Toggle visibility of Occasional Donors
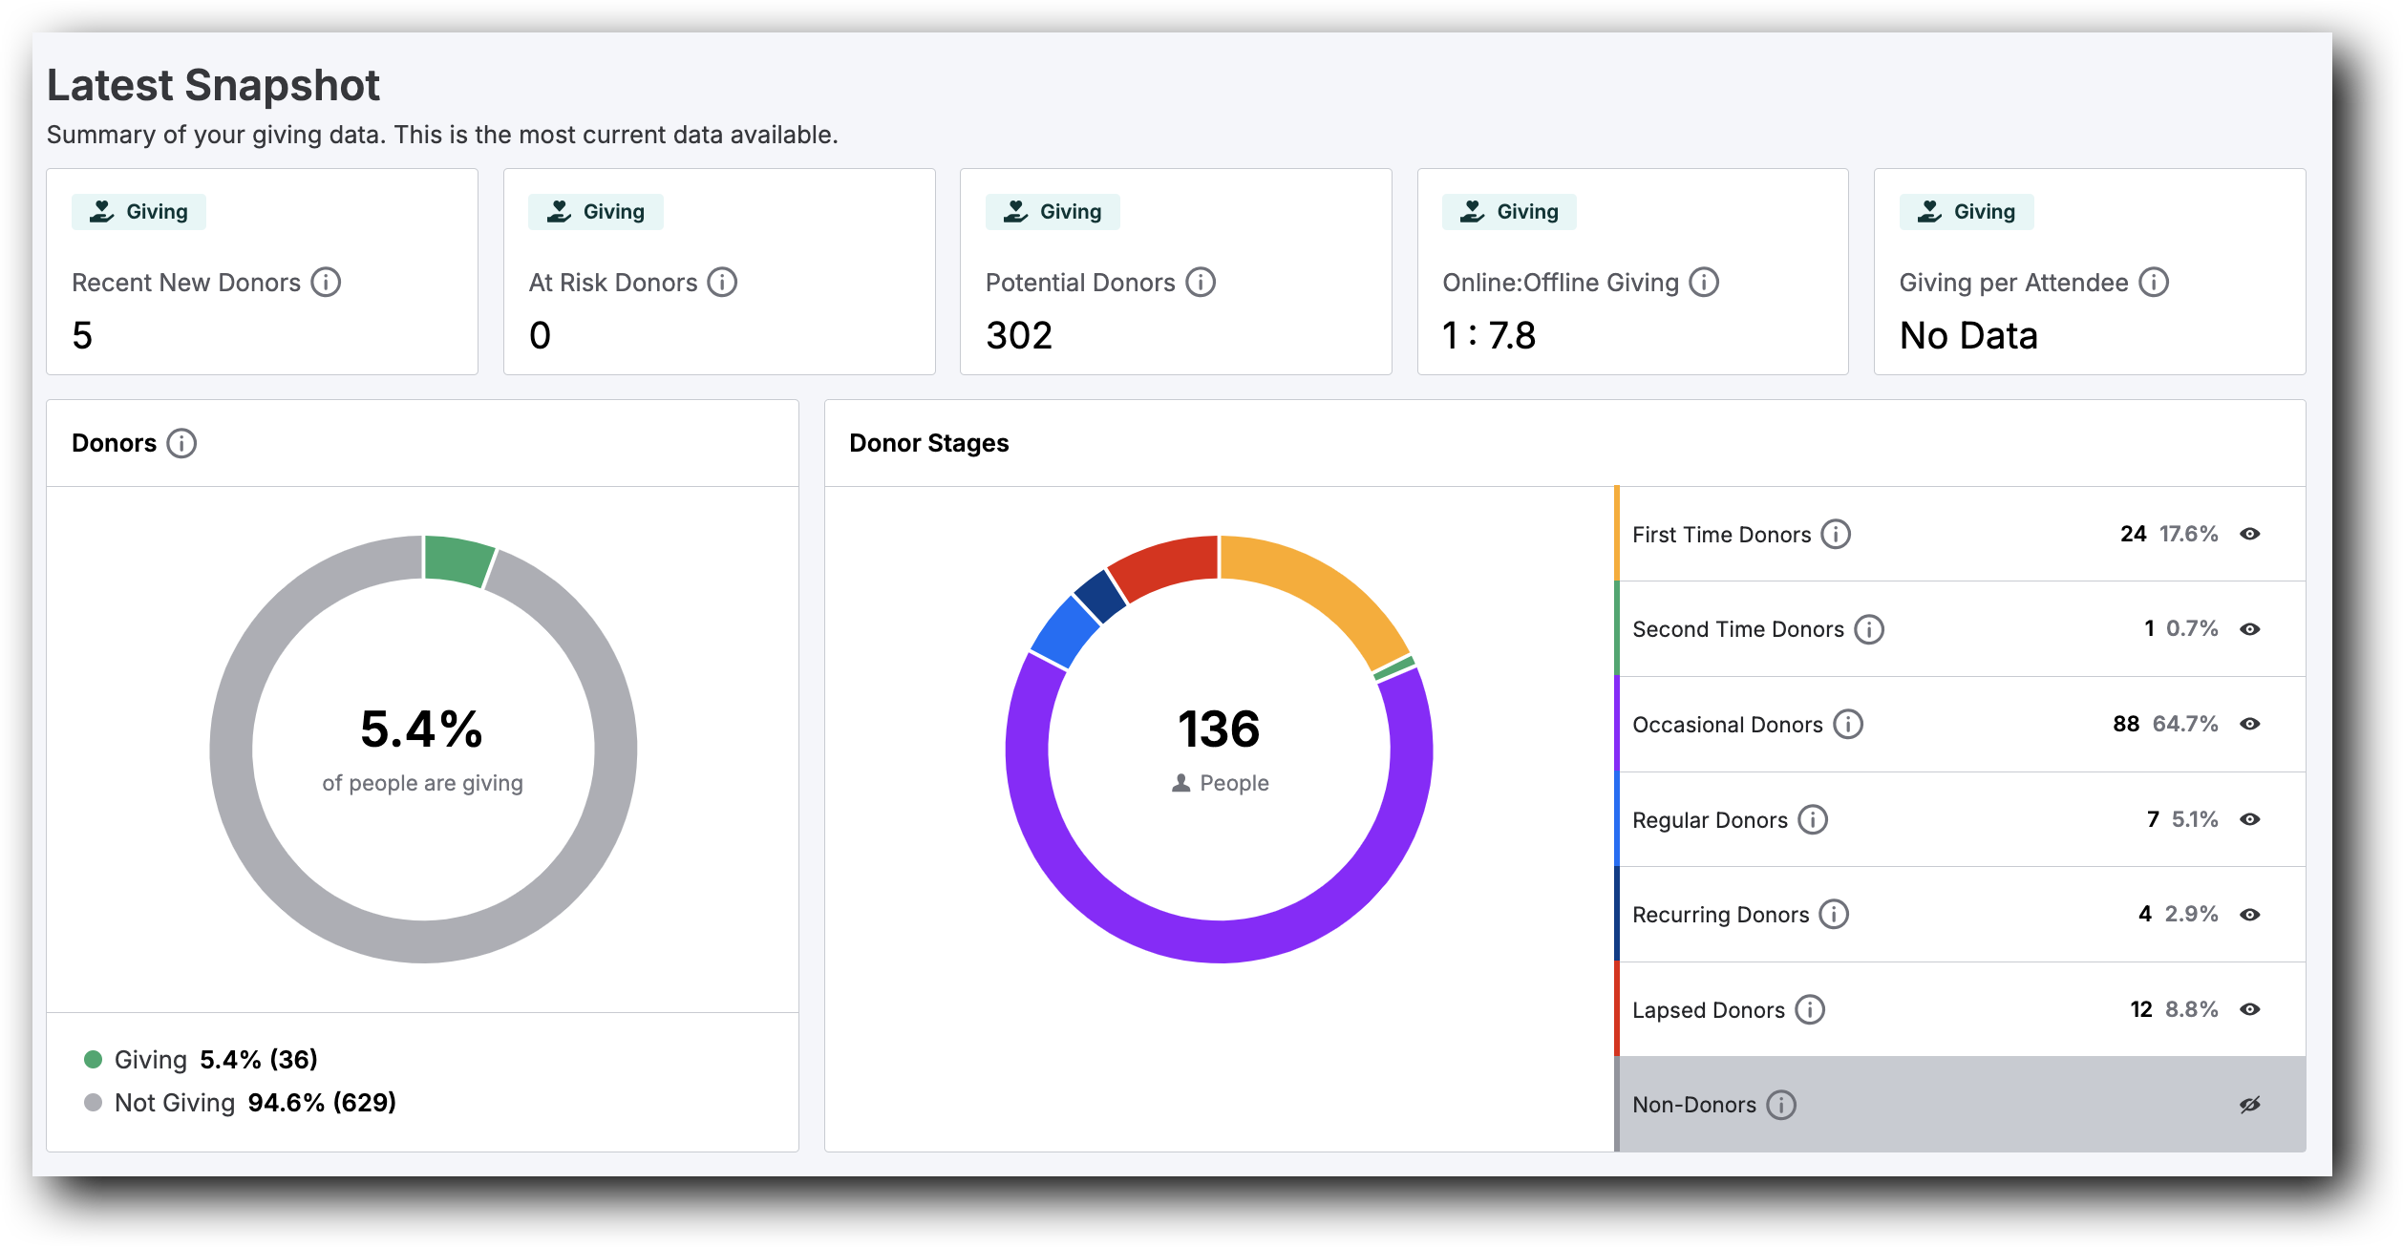The height and width of the screenshot is (1247, 2403). tap(2252, 724)
